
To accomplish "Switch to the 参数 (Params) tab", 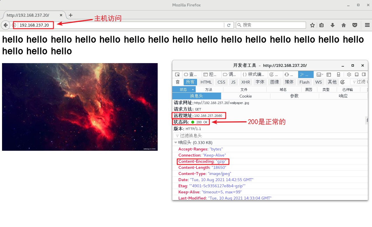I will pos(294,96).
